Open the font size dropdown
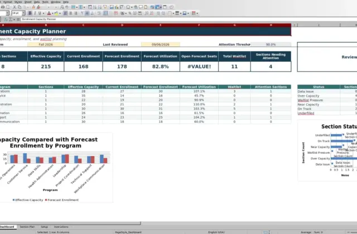 coord(23,13)
